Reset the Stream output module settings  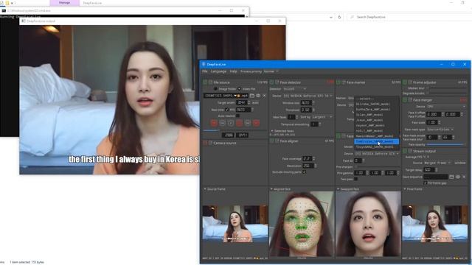pos(410,151)
